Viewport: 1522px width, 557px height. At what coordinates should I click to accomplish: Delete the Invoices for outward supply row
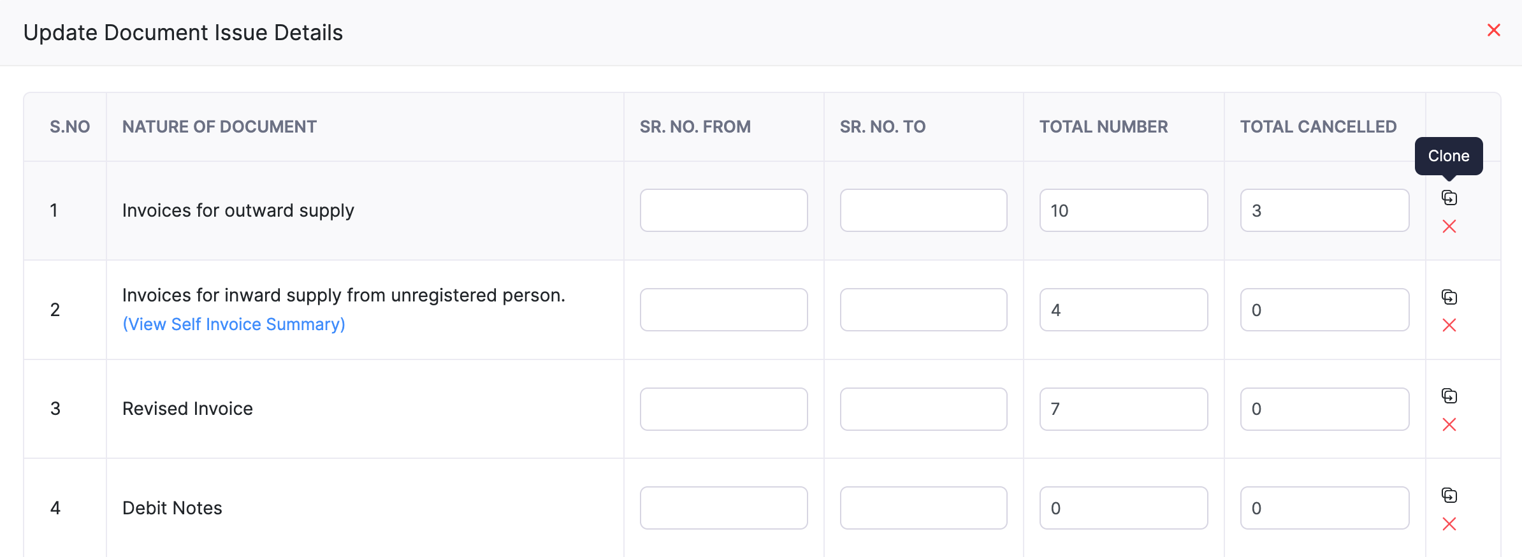pyautogui.click(x=1449, y=226)
